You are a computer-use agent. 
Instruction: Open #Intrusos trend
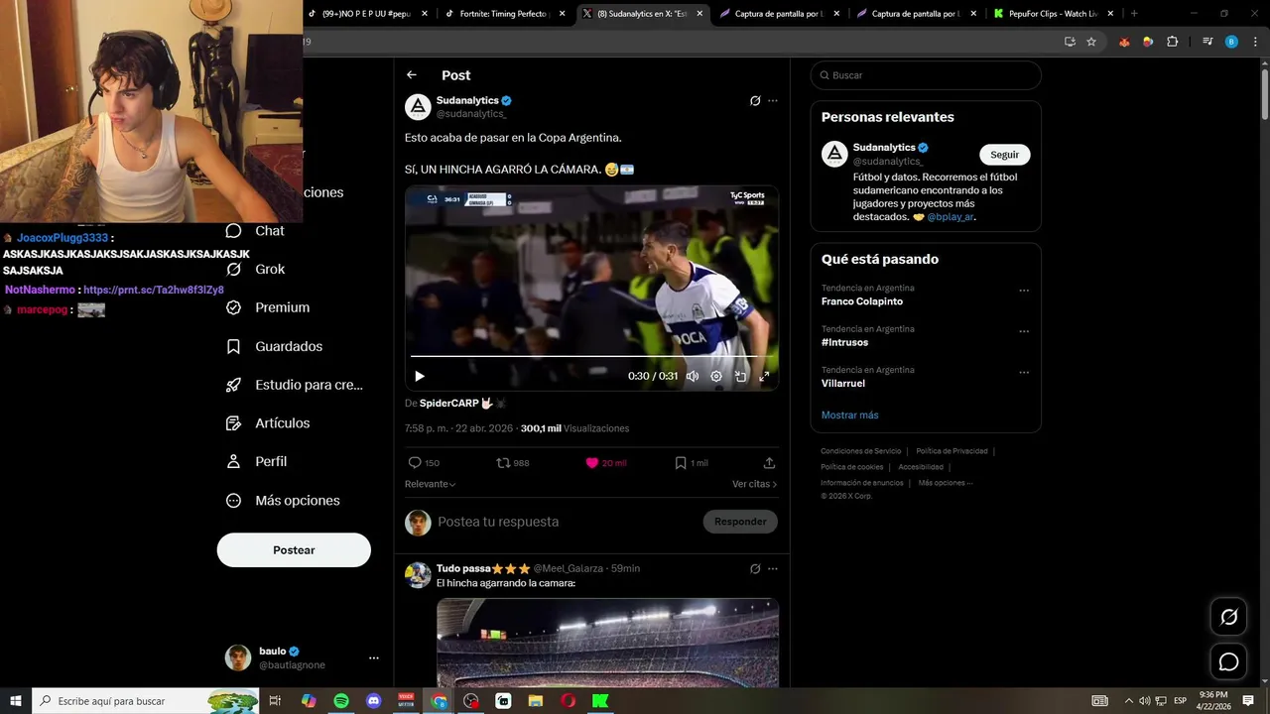click(x=844, y=342)
